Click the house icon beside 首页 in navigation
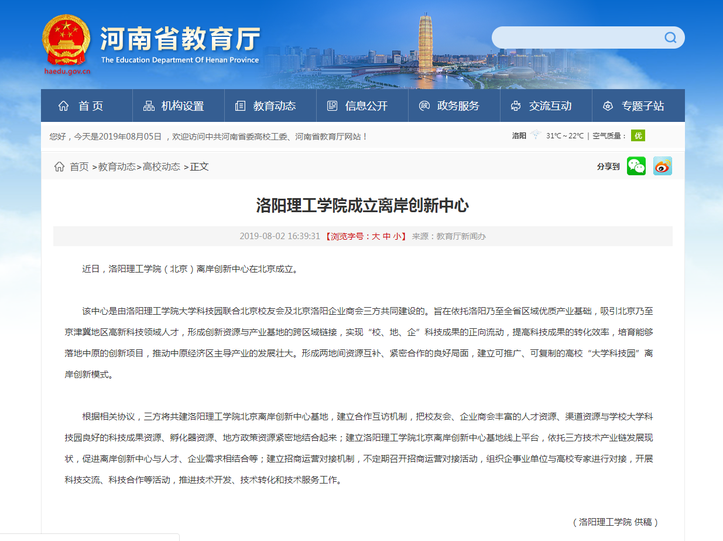723x541 pixels. (x=63, y=106)
